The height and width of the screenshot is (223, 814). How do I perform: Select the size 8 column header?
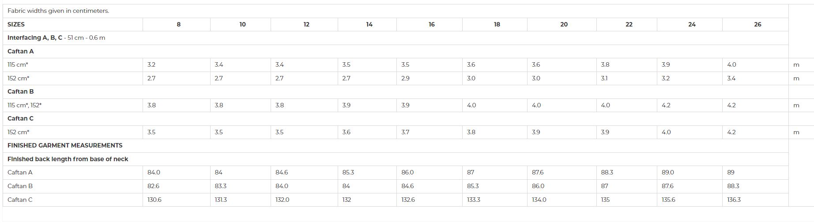pyautogui.click(x=178, y=24)
